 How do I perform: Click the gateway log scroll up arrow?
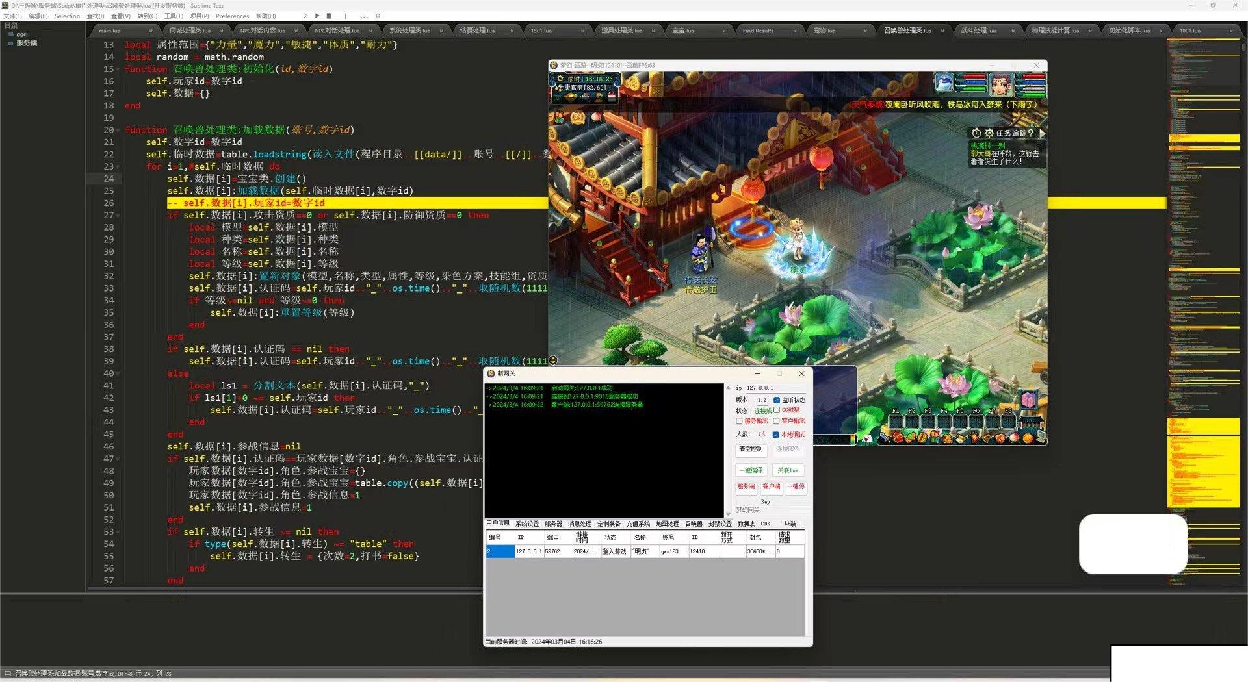[728, 387]
